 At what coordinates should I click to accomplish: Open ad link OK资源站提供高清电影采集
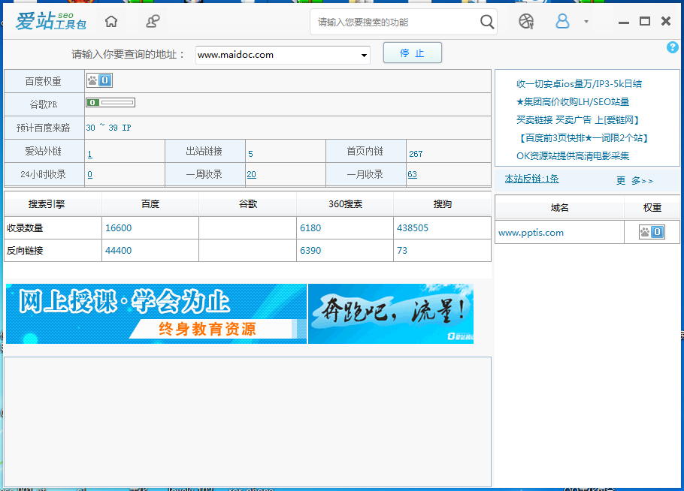pos(573,156)
